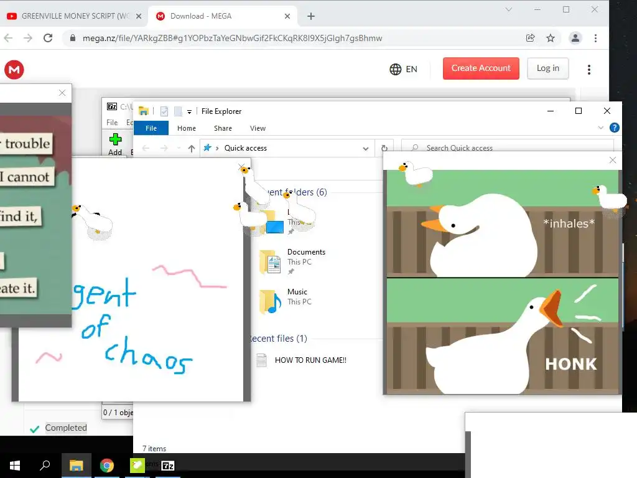Image resolution: width=637 pixels, height=478 pixels.
Task: Open the File tab in File Explorer
Action: (x=151, y=128)
